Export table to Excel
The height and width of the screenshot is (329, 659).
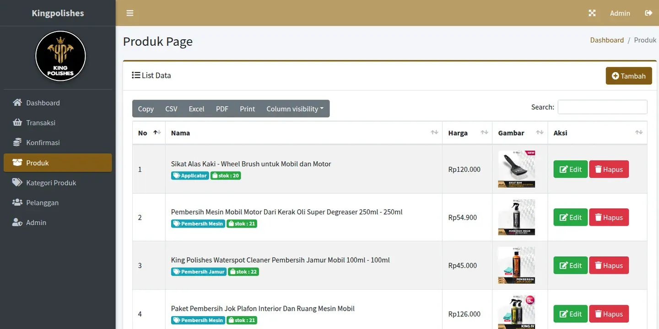pos(196,109)
